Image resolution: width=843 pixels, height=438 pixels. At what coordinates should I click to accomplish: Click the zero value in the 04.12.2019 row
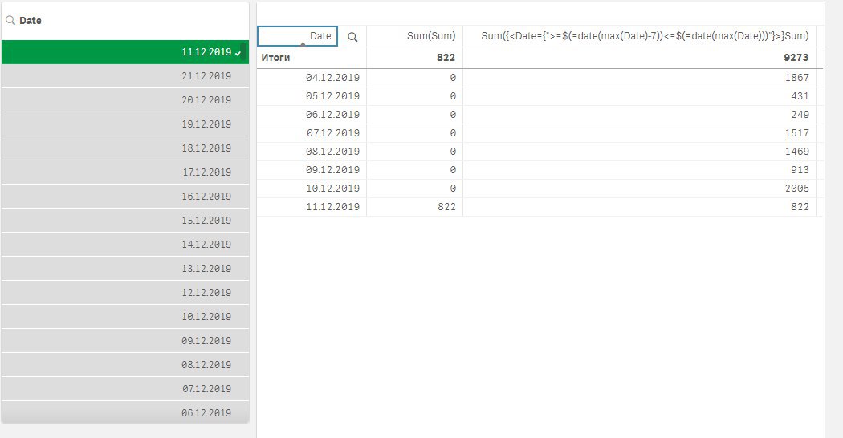pos(453,78)
